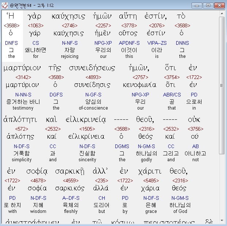Screen dimensions: 227x226
Task: Click the Korean gloss 육체의
Action: click(x=71, y=205)
